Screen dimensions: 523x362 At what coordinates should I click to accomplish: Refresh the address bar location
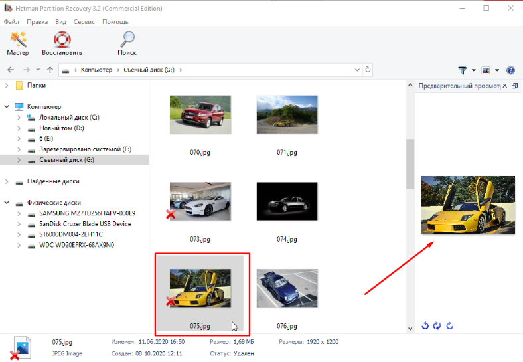pyautogui.click(x=368, y=70)
